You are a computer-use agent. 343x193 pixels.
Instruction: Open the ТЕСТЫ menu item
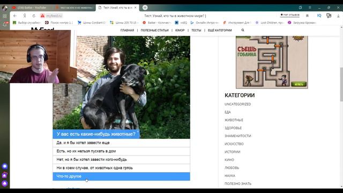tap(196, 31)
